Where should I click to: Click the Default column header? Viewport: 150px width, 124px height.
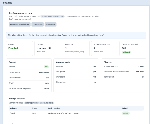click(125, 108)
